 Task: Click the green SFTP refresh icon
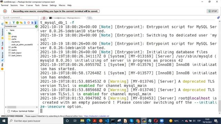click(x=18, y=23)
